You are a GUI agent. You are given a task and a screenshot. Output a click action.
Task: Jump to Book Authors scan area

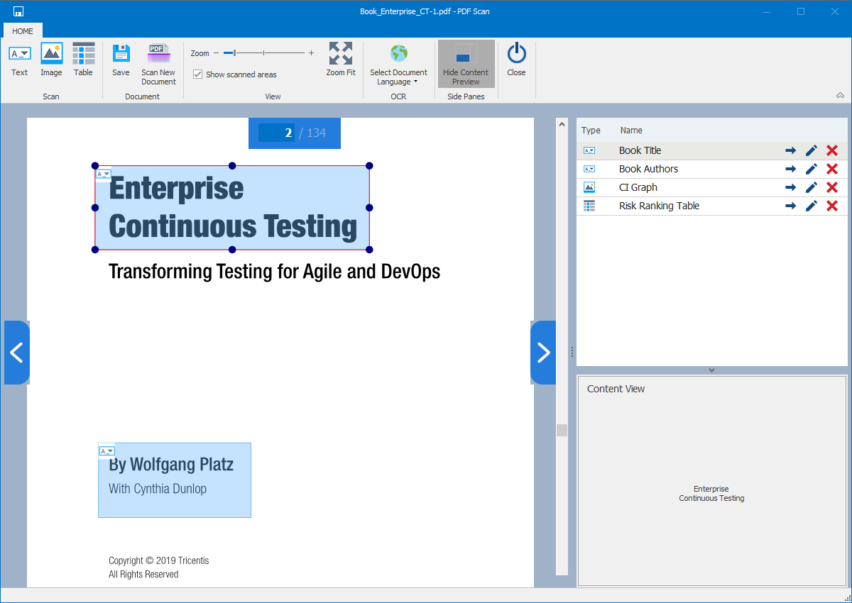(790, 169)
